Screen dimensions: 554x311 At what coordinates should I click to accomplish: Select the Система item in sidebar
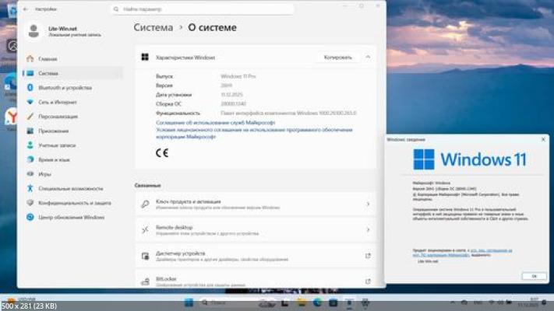click(48, 73)
